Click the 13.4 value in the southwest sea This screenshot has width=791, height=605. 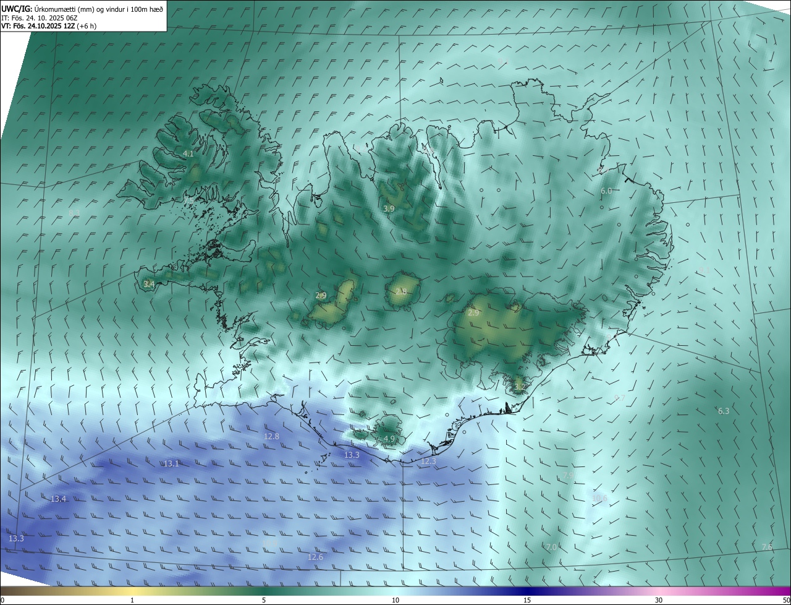58,499
